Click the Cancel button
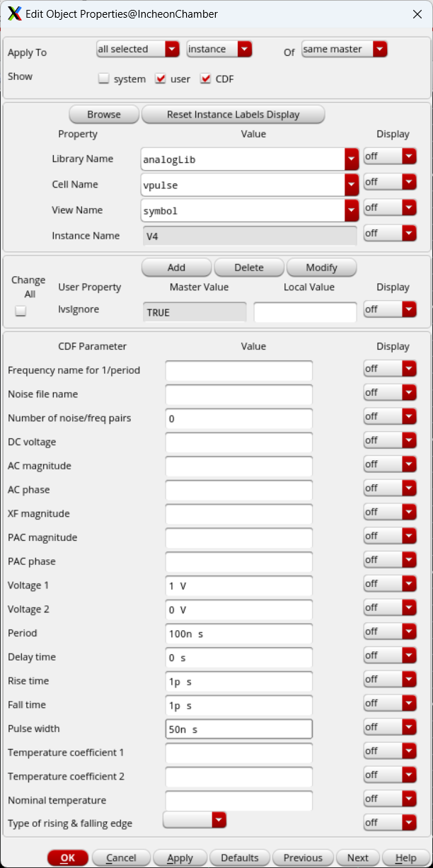 click(121, 857)
